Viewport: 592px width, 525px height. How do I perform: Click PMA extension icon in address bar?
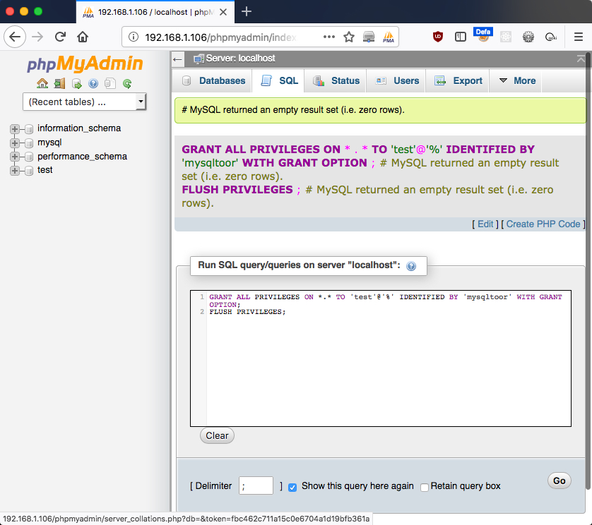388,37
